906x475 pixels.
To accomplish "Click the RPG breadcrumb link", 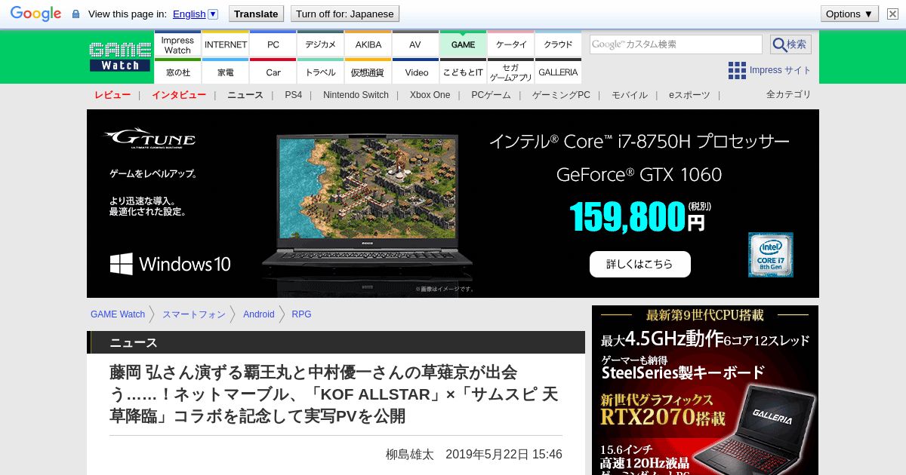I will [x=301, y=314].
